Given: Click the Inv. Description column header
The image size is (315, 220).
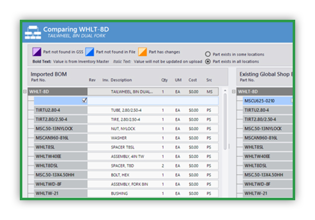Looking at the screenshot, I should click(117, 80).
